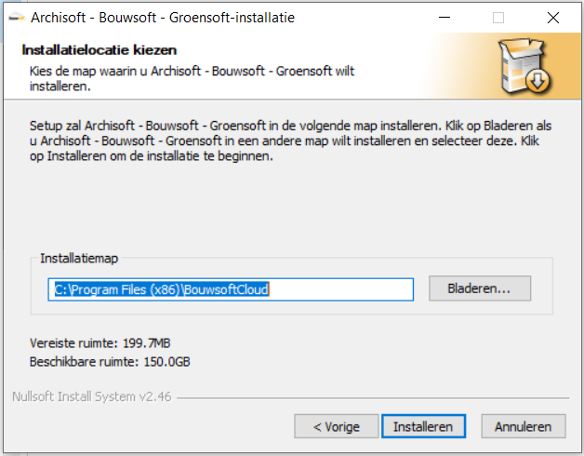Viewport: 584px width, 456px height.
Task: Click the greyed-out maximize button
Action: (498, 18)
